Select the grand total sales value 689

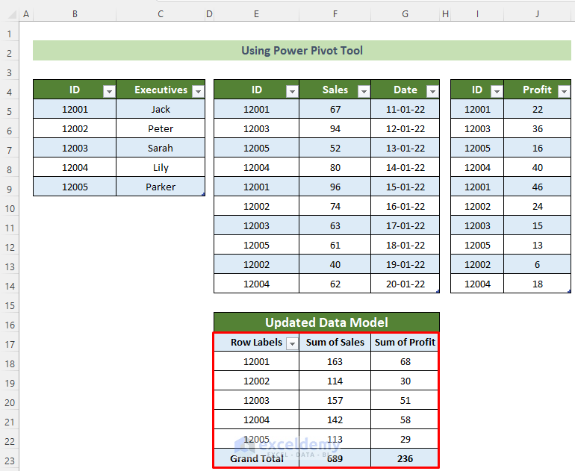coord(335,458)
